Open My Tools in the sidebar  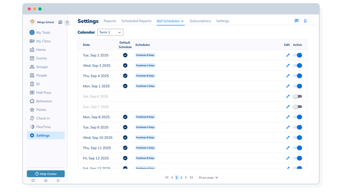46,32
